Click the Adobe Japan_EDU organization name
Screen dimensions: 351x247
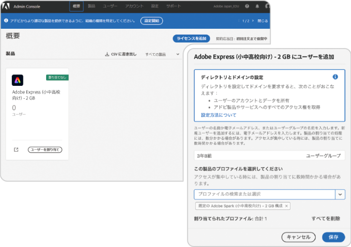click(226, 6)
